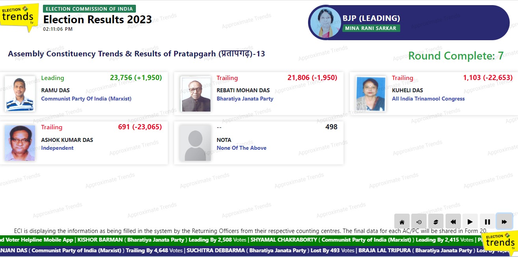Click the KUHELI DAS candidate name
This screenshot has height=257, width=518.
tap(407, 90)
